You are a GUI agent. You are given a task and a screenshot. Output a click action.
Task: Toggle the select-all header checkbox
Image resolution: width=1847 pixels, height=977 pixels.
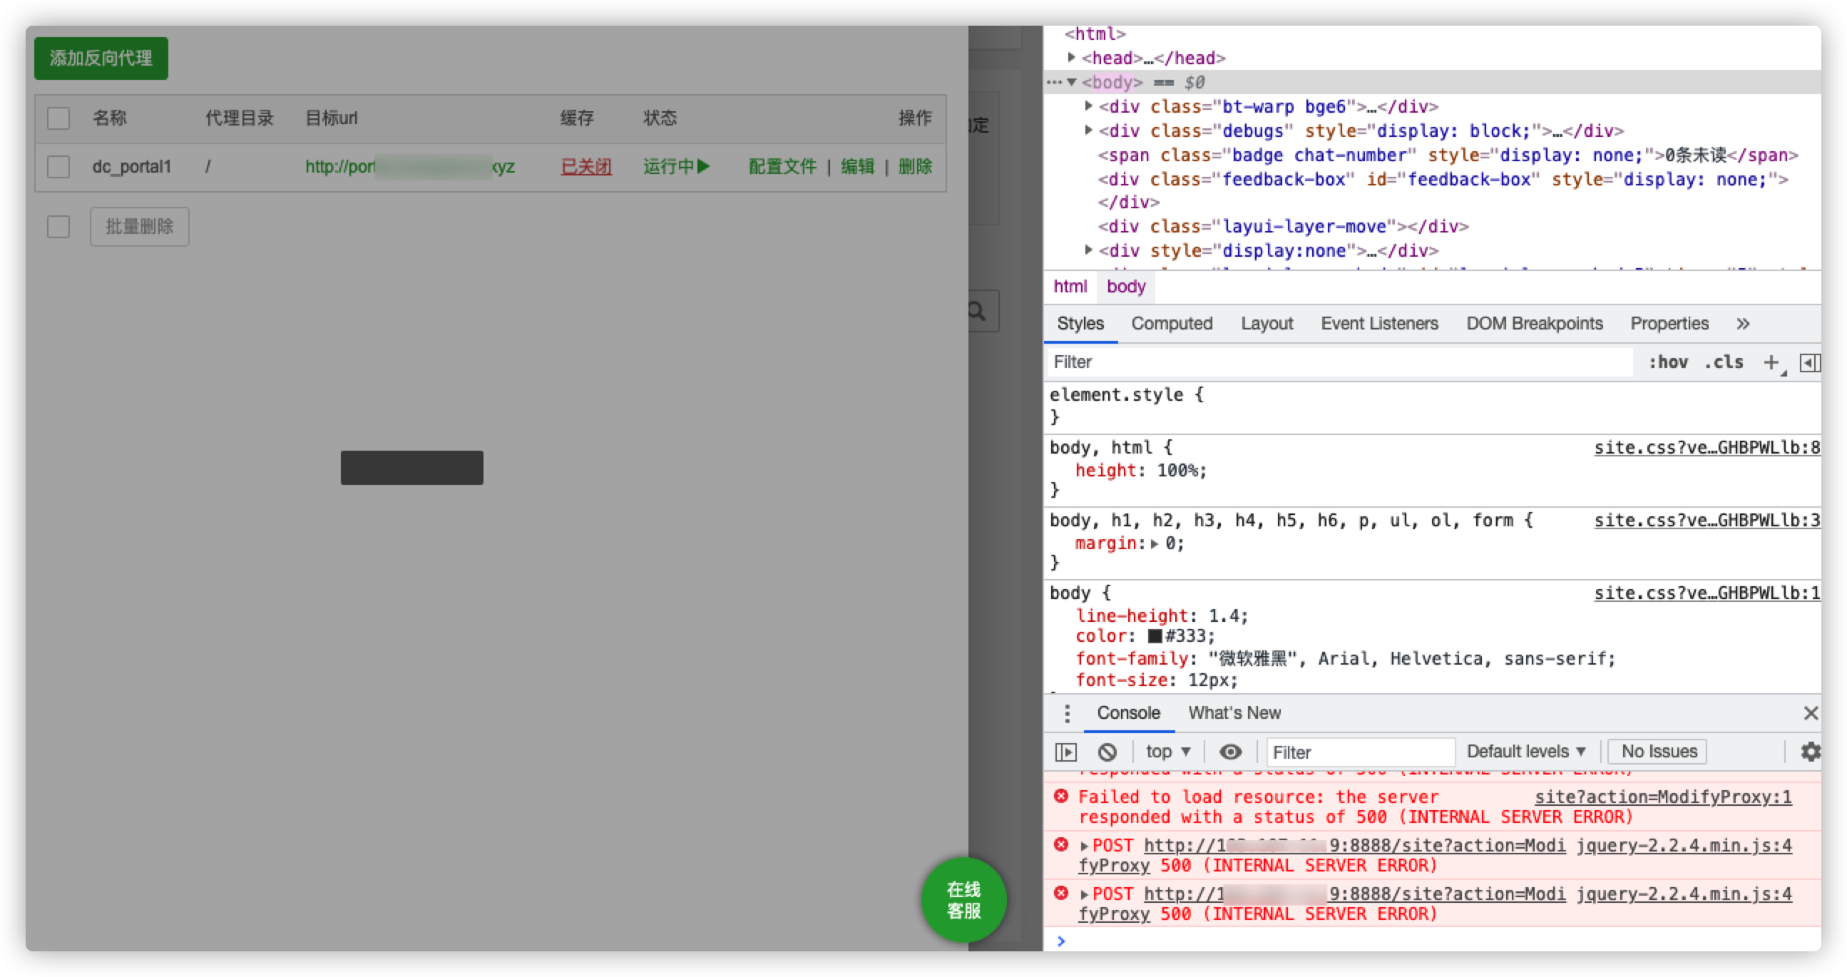[x=58, y=118]
